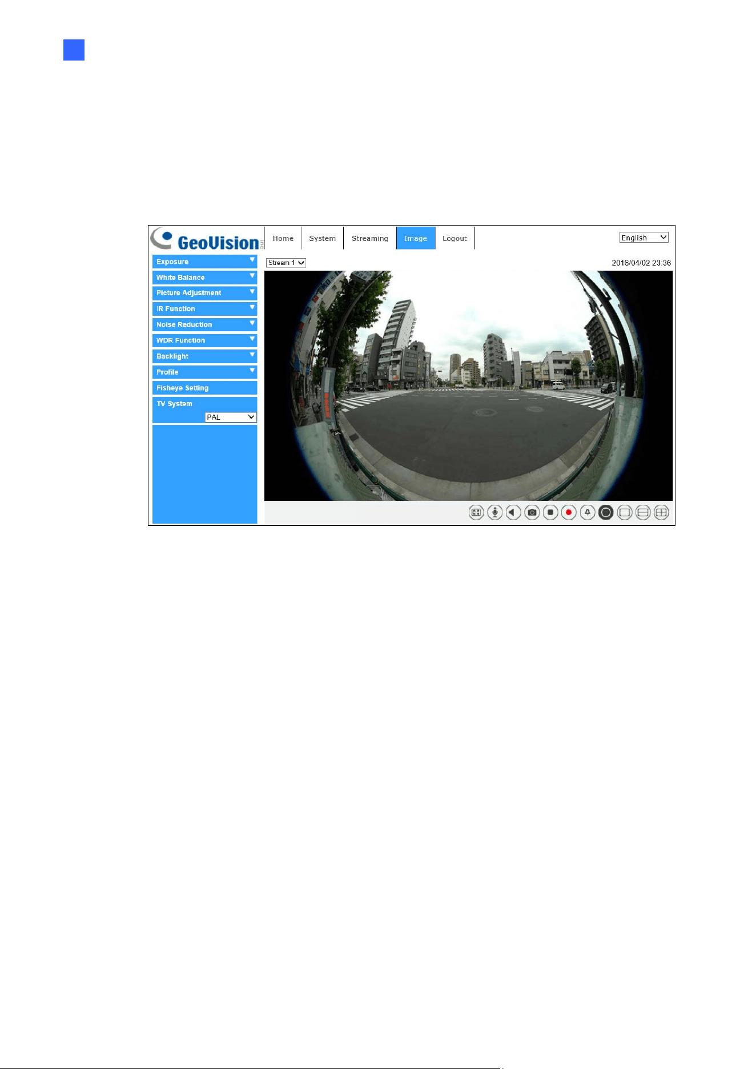Enable the microphone talk button
The width and height of the screenshot is (756, 1069).
tap(494, 512)
